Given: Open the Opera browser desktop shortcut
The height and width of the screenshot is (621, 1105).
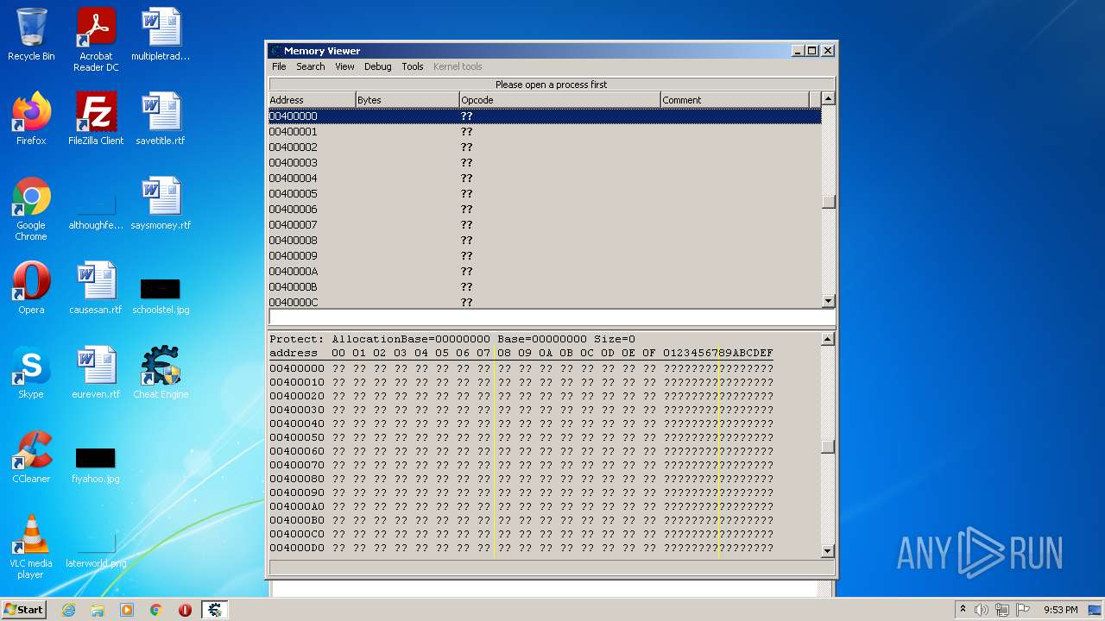Looking at the screenshot, I should [x=31, y=288].
